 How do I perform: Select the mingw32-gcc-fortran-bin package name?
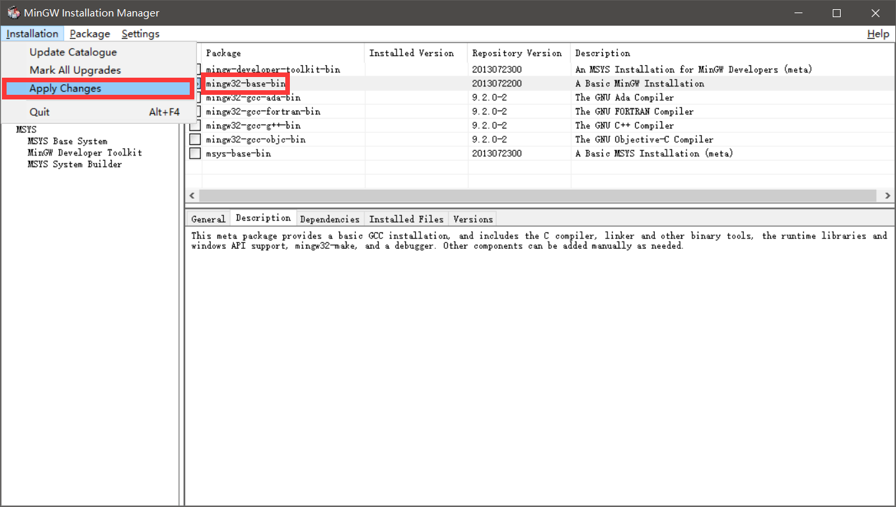point(263,111)
